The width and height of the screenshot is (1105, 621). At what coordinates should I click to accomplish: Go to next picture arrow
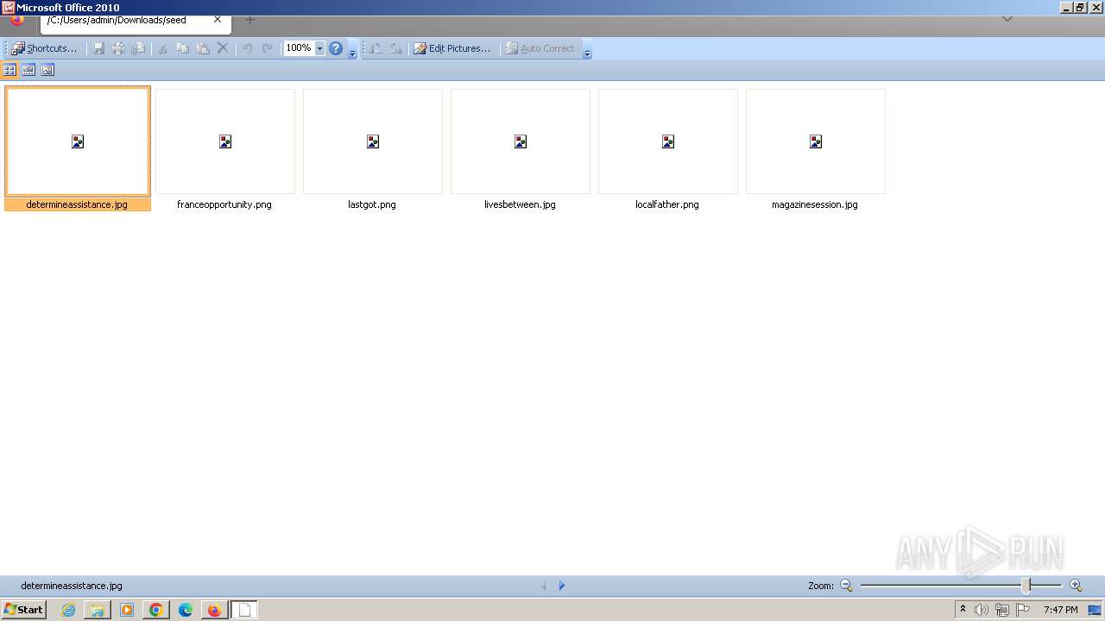point(562,586)
